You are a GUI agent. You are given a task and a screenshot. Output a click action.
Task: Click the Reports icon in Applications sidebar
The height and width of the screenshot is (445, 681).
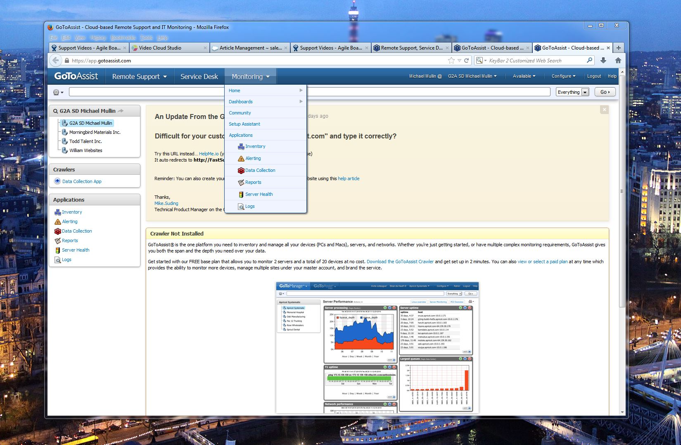(58, 240)
